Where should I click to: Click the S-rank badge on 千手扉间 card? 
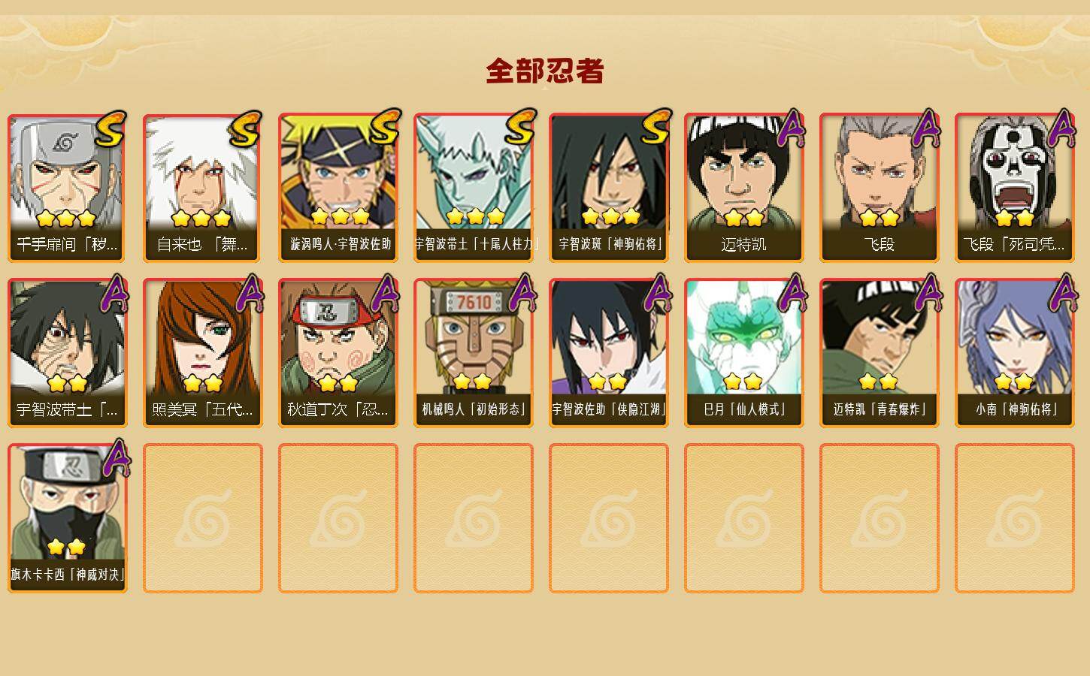(x=111, y=129)
